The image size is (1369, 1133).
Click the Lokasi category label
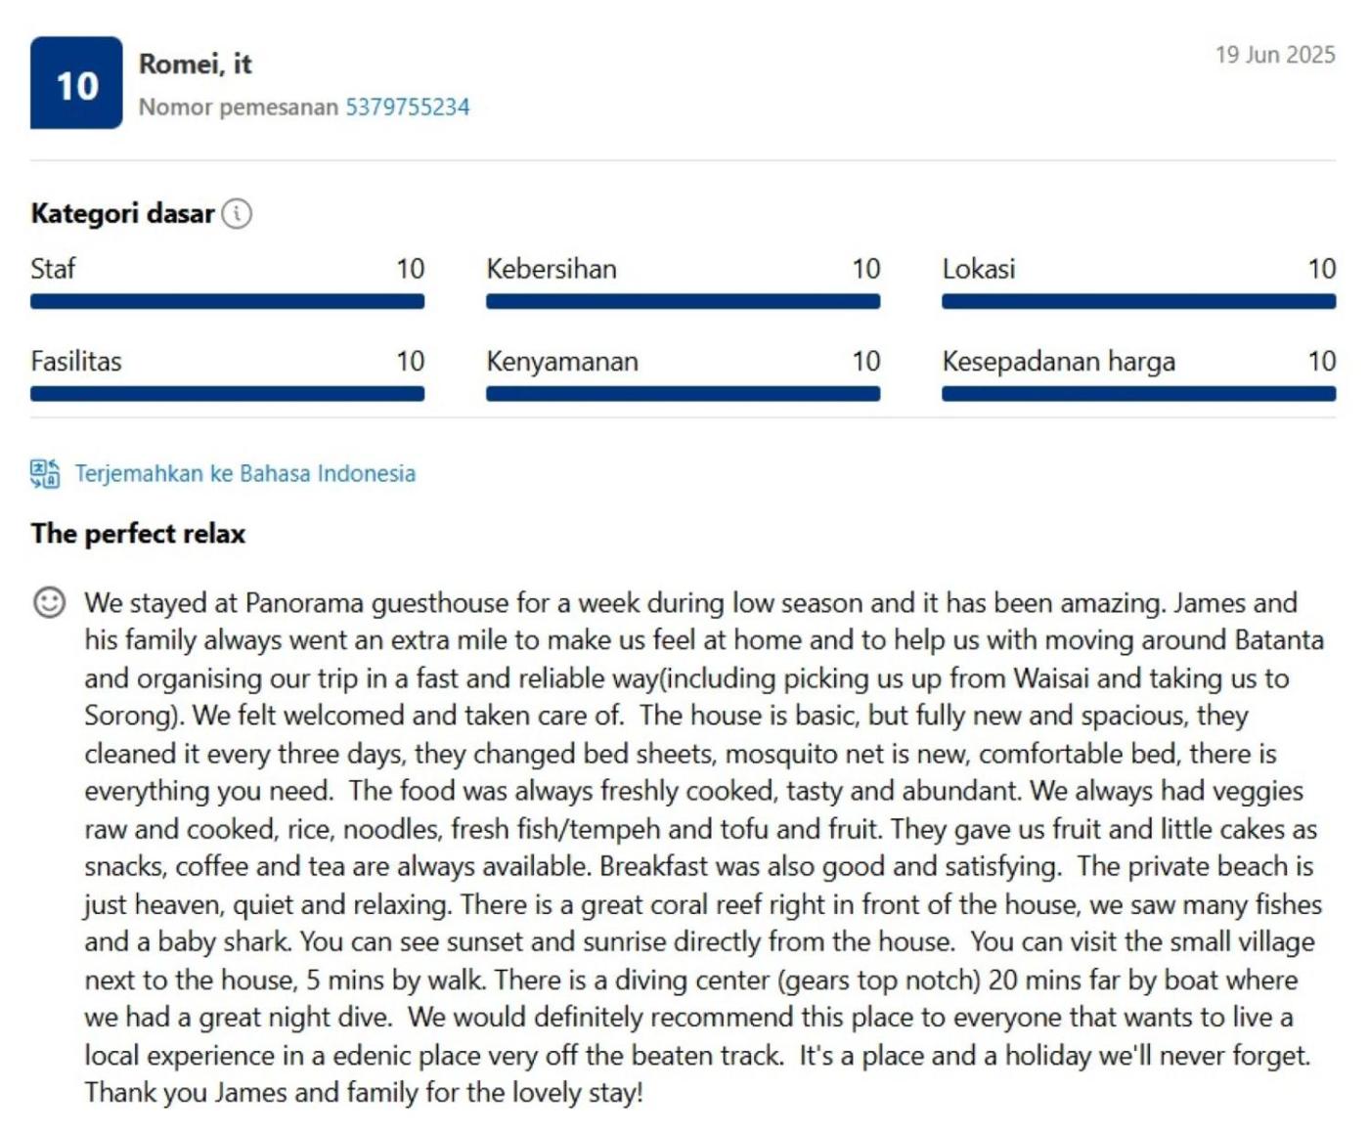point(979,269)
